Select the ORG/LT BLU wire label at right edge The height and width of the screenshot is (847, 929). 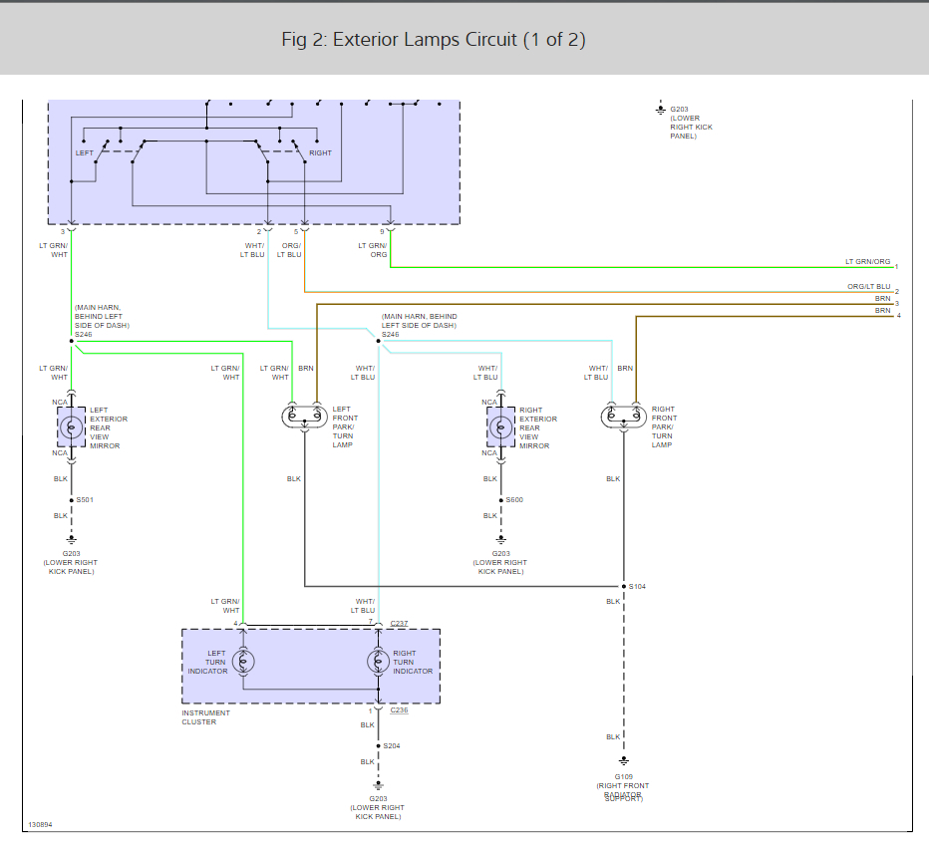click(869, 287)
